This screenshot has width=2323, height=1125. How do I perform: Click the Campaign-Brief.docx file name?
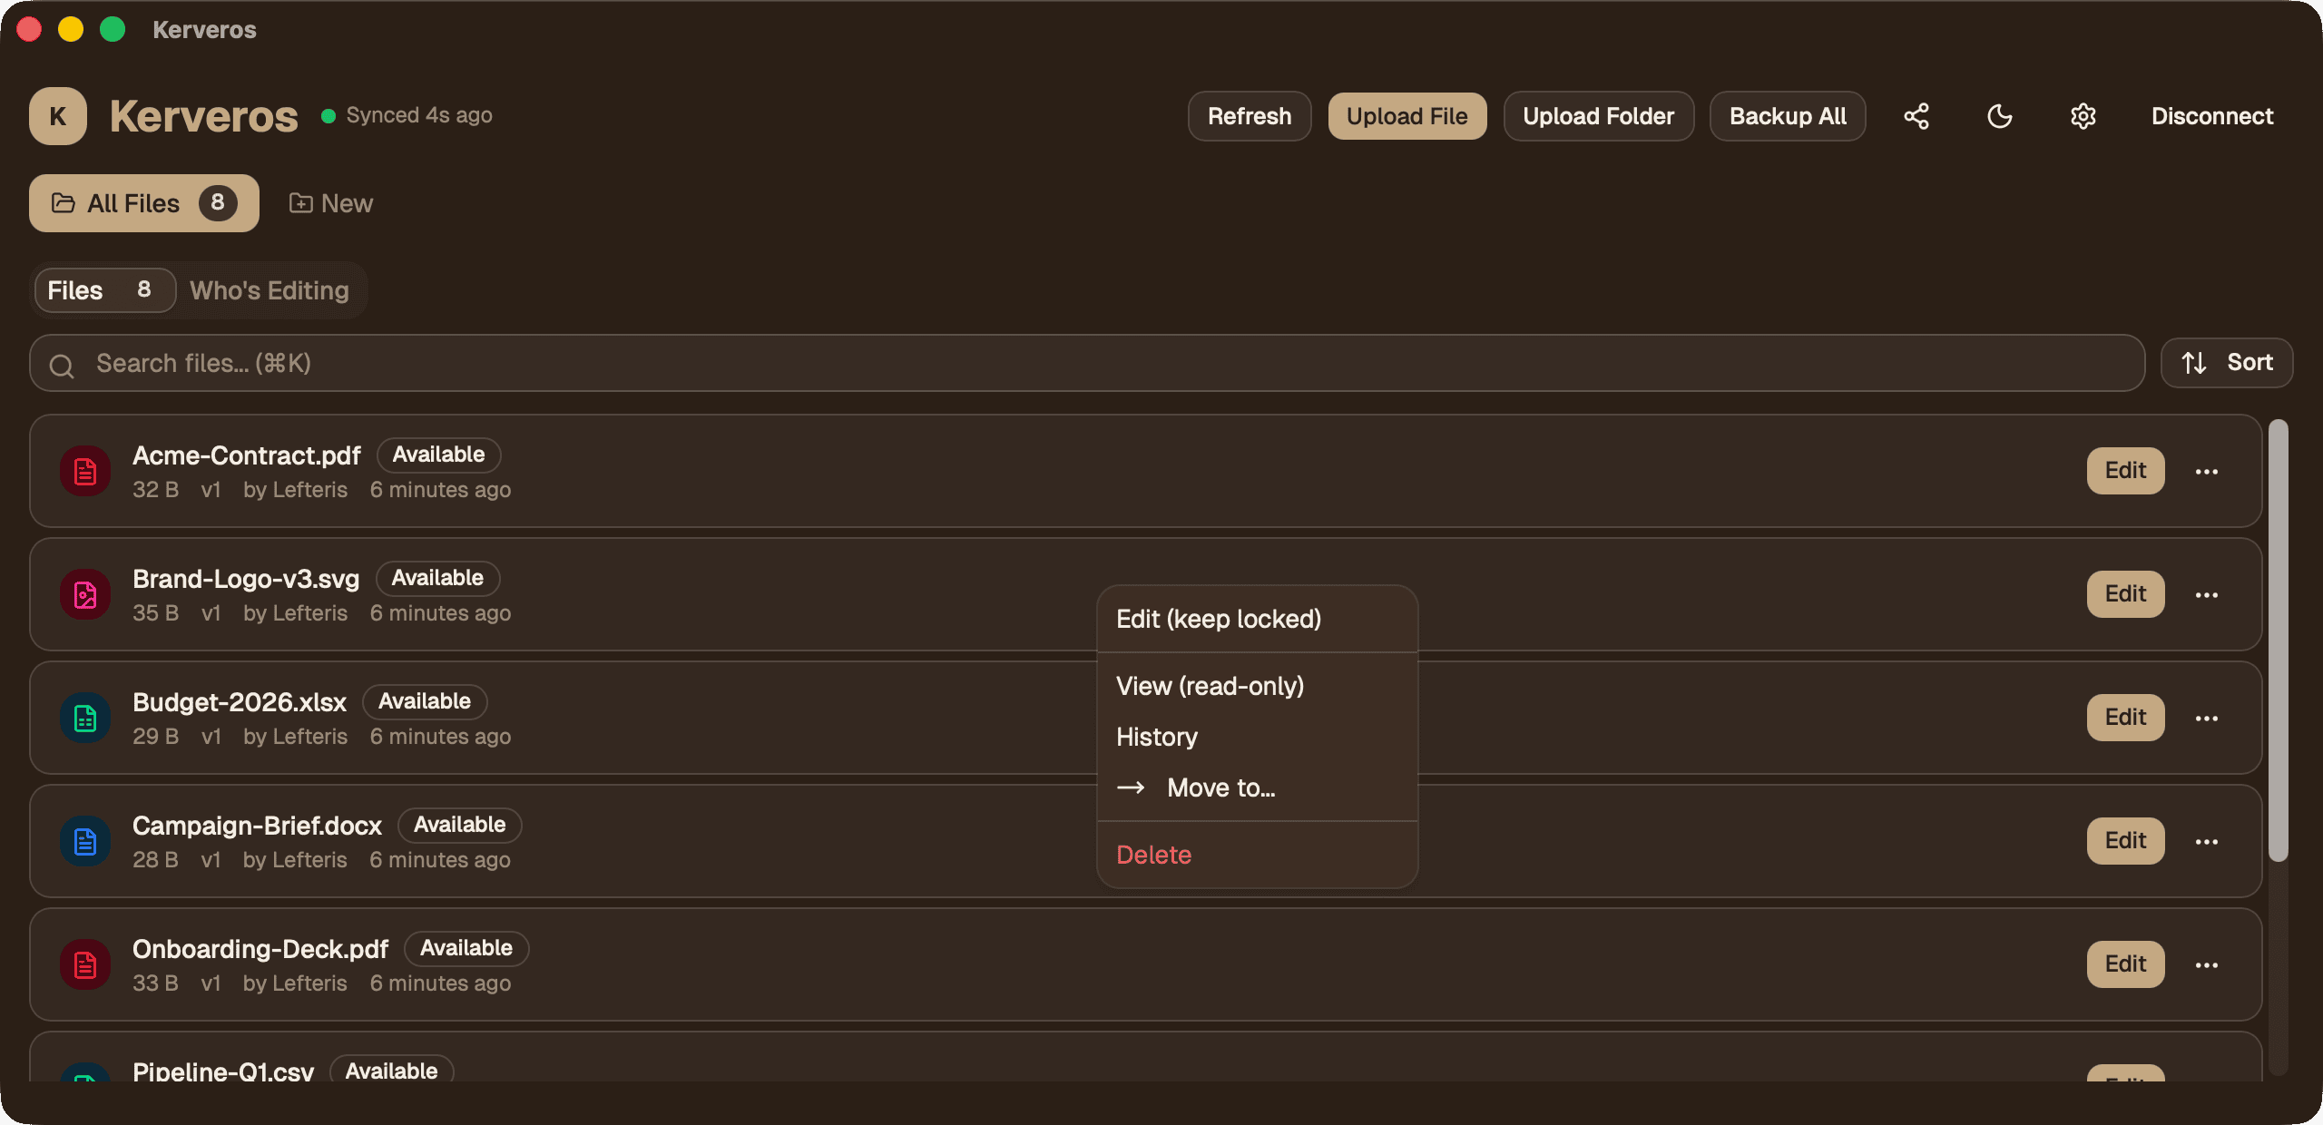(x=257, y=826)
